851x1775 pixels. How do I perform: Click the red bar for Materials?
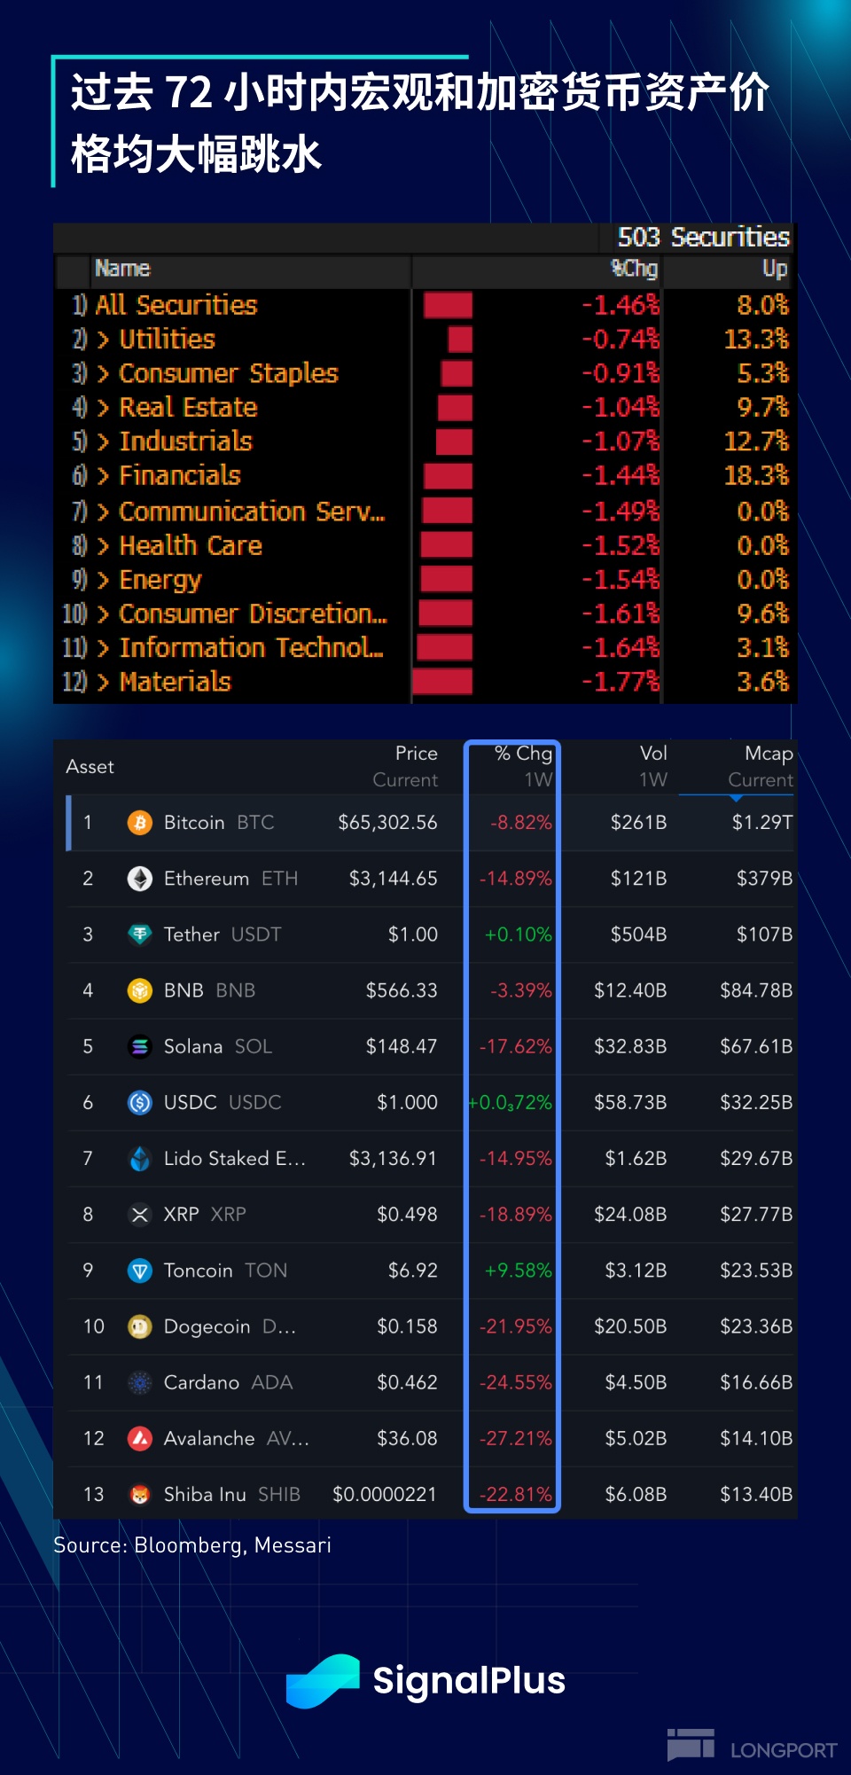[x=442, y=682]
